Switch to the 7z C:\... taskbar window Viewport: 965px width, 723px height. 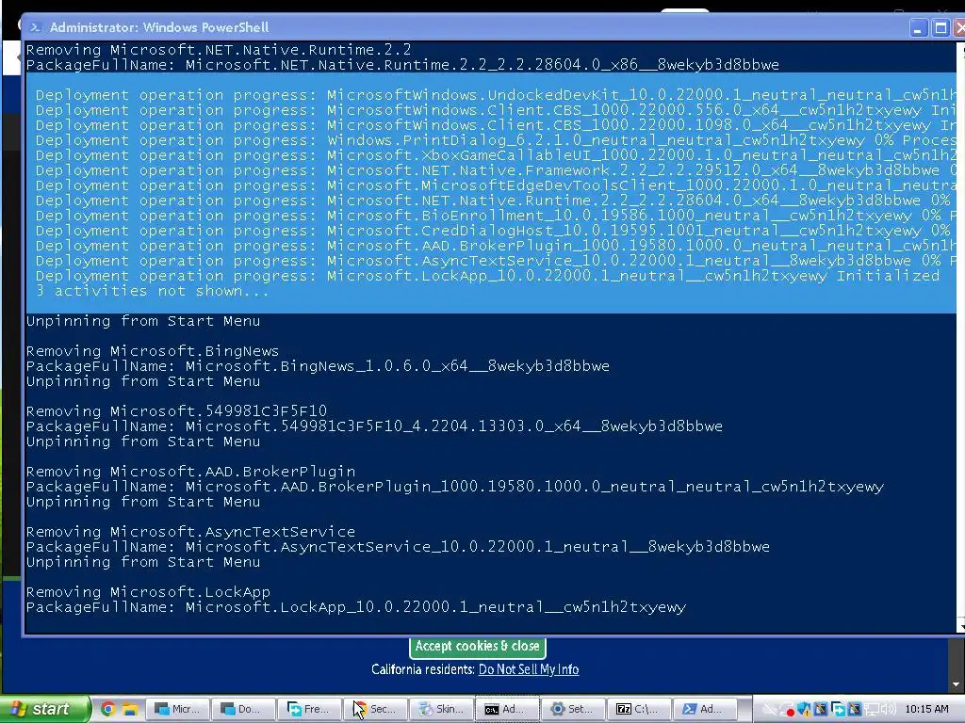coord(638,709)
